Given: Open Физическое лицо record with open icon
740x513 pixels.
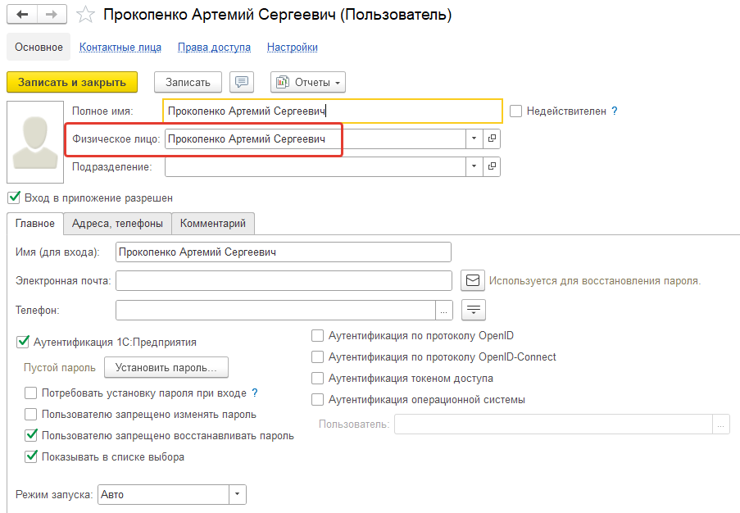Looking at the screenshot, I should [x=492, y=138].
